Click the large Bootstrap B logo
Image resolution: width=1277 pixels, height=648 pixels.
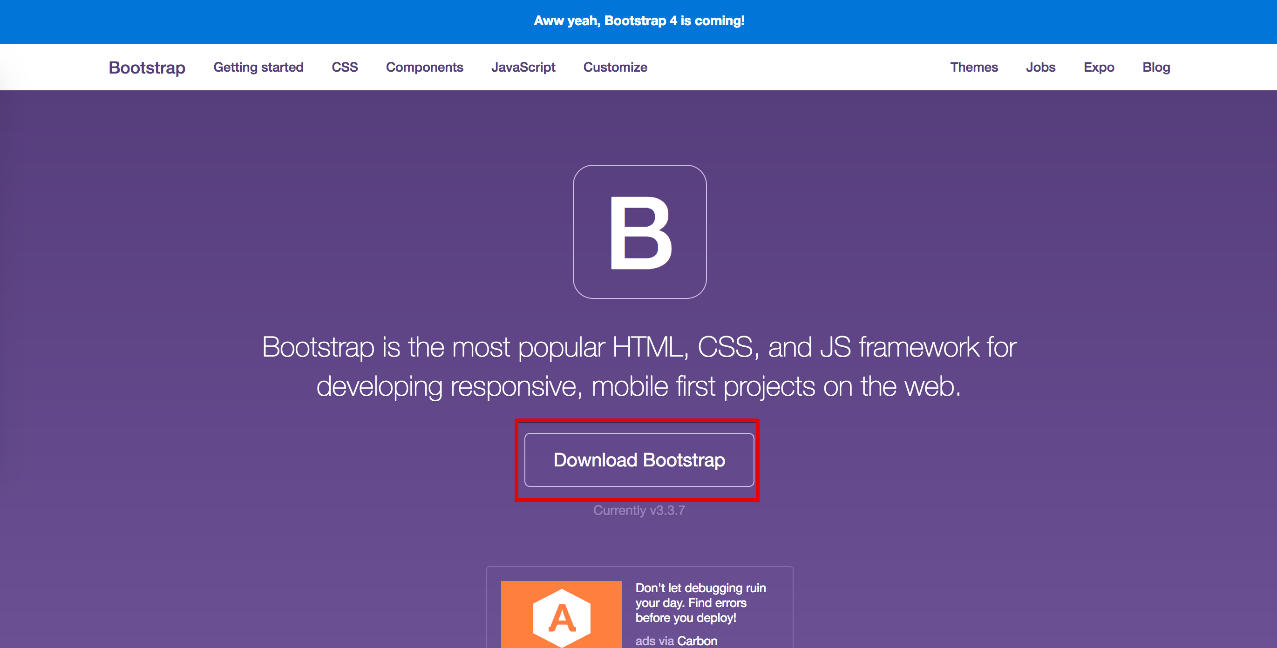tap(639, 232)
